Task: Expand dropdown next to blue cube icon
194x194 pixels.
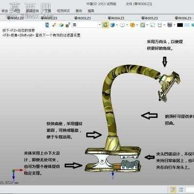Action: 117,25
